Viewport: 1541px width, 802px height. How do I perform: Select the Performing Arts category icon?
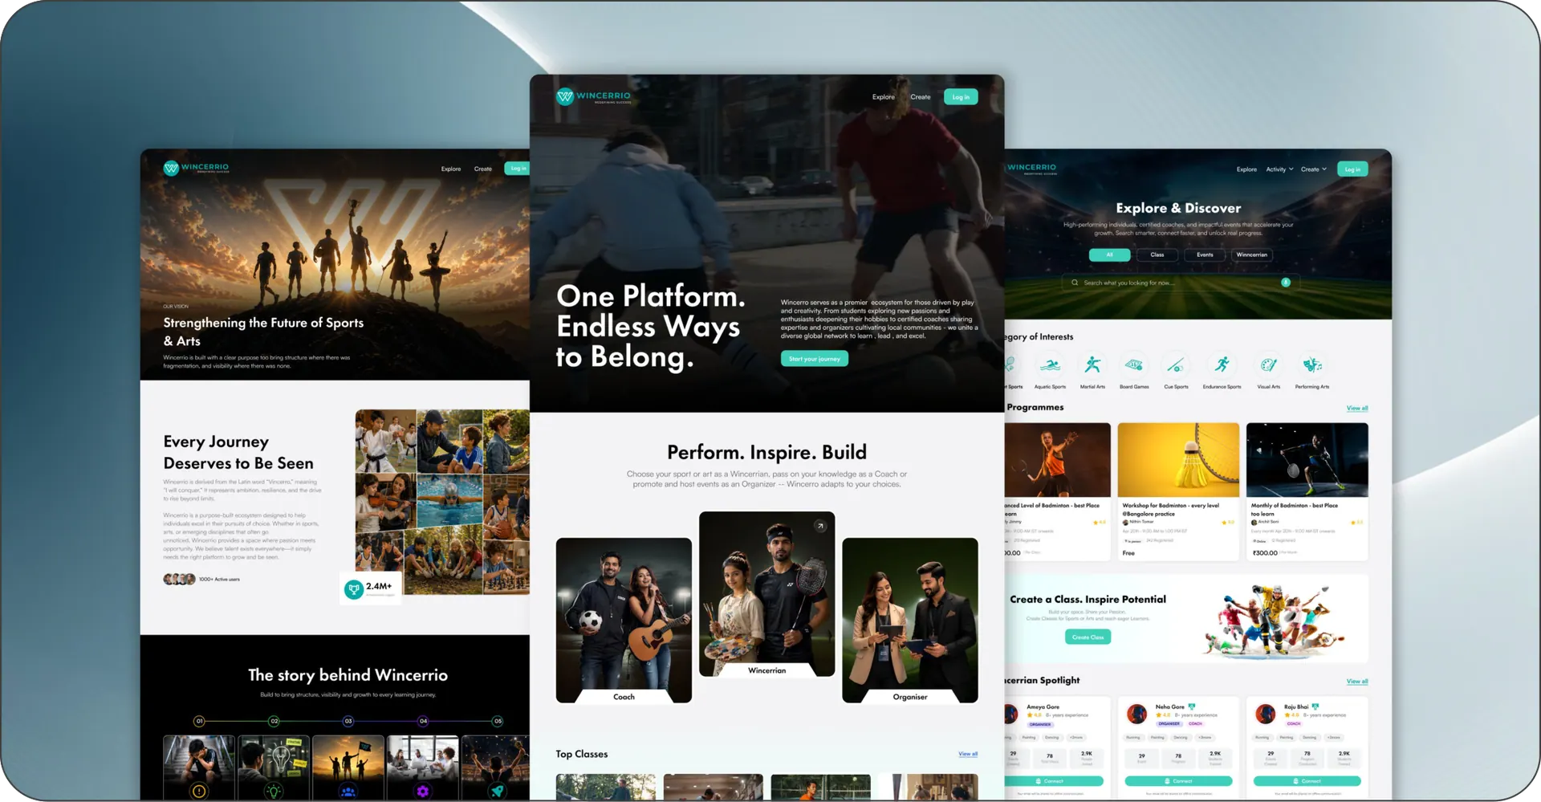point(1312,366)
